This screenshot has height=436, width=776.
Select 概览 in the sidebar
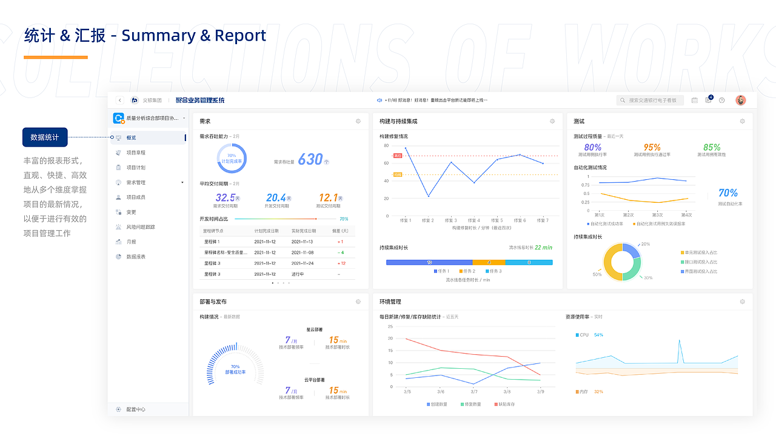[149, 138]
